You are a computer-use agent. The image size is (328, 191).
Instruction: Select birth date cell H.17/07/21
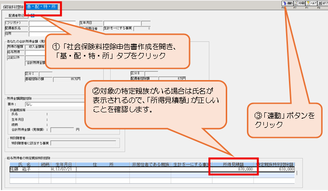(x=63, y=169)
